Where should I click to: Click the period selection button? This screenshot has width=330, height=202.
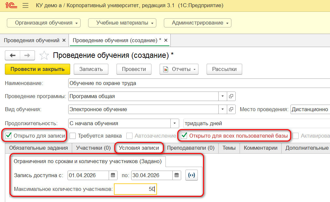[192, 175]
